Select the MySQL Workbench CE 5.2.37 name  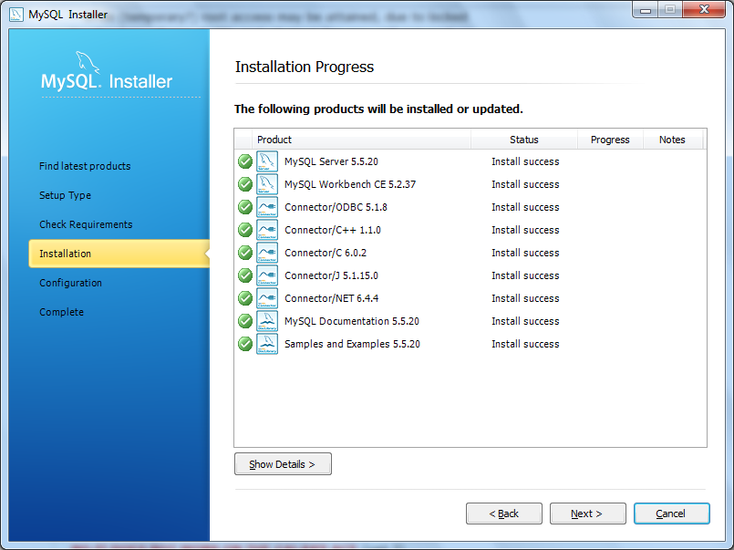coord(350,184)
